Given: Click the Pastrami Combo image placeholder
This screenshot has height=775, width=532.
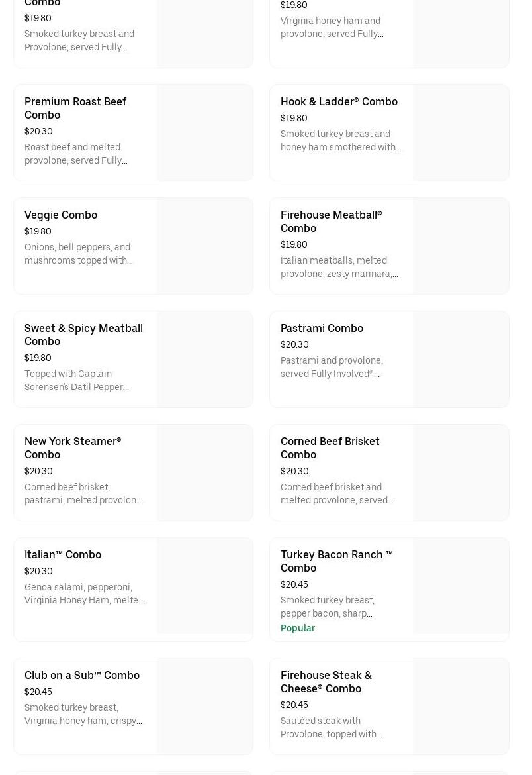Looking at the screenshot, I should click(461, 359).
